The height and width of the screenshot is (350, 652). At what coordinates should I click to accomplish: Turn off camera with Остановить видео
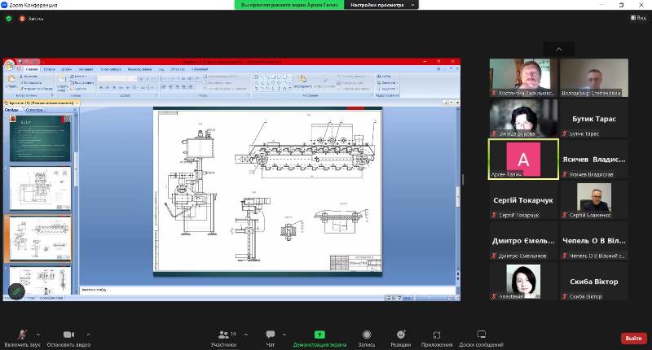point(68,337)
